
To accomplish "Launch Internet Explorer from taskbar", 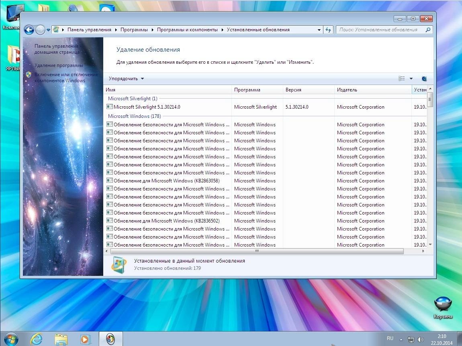I will point(37,339).
